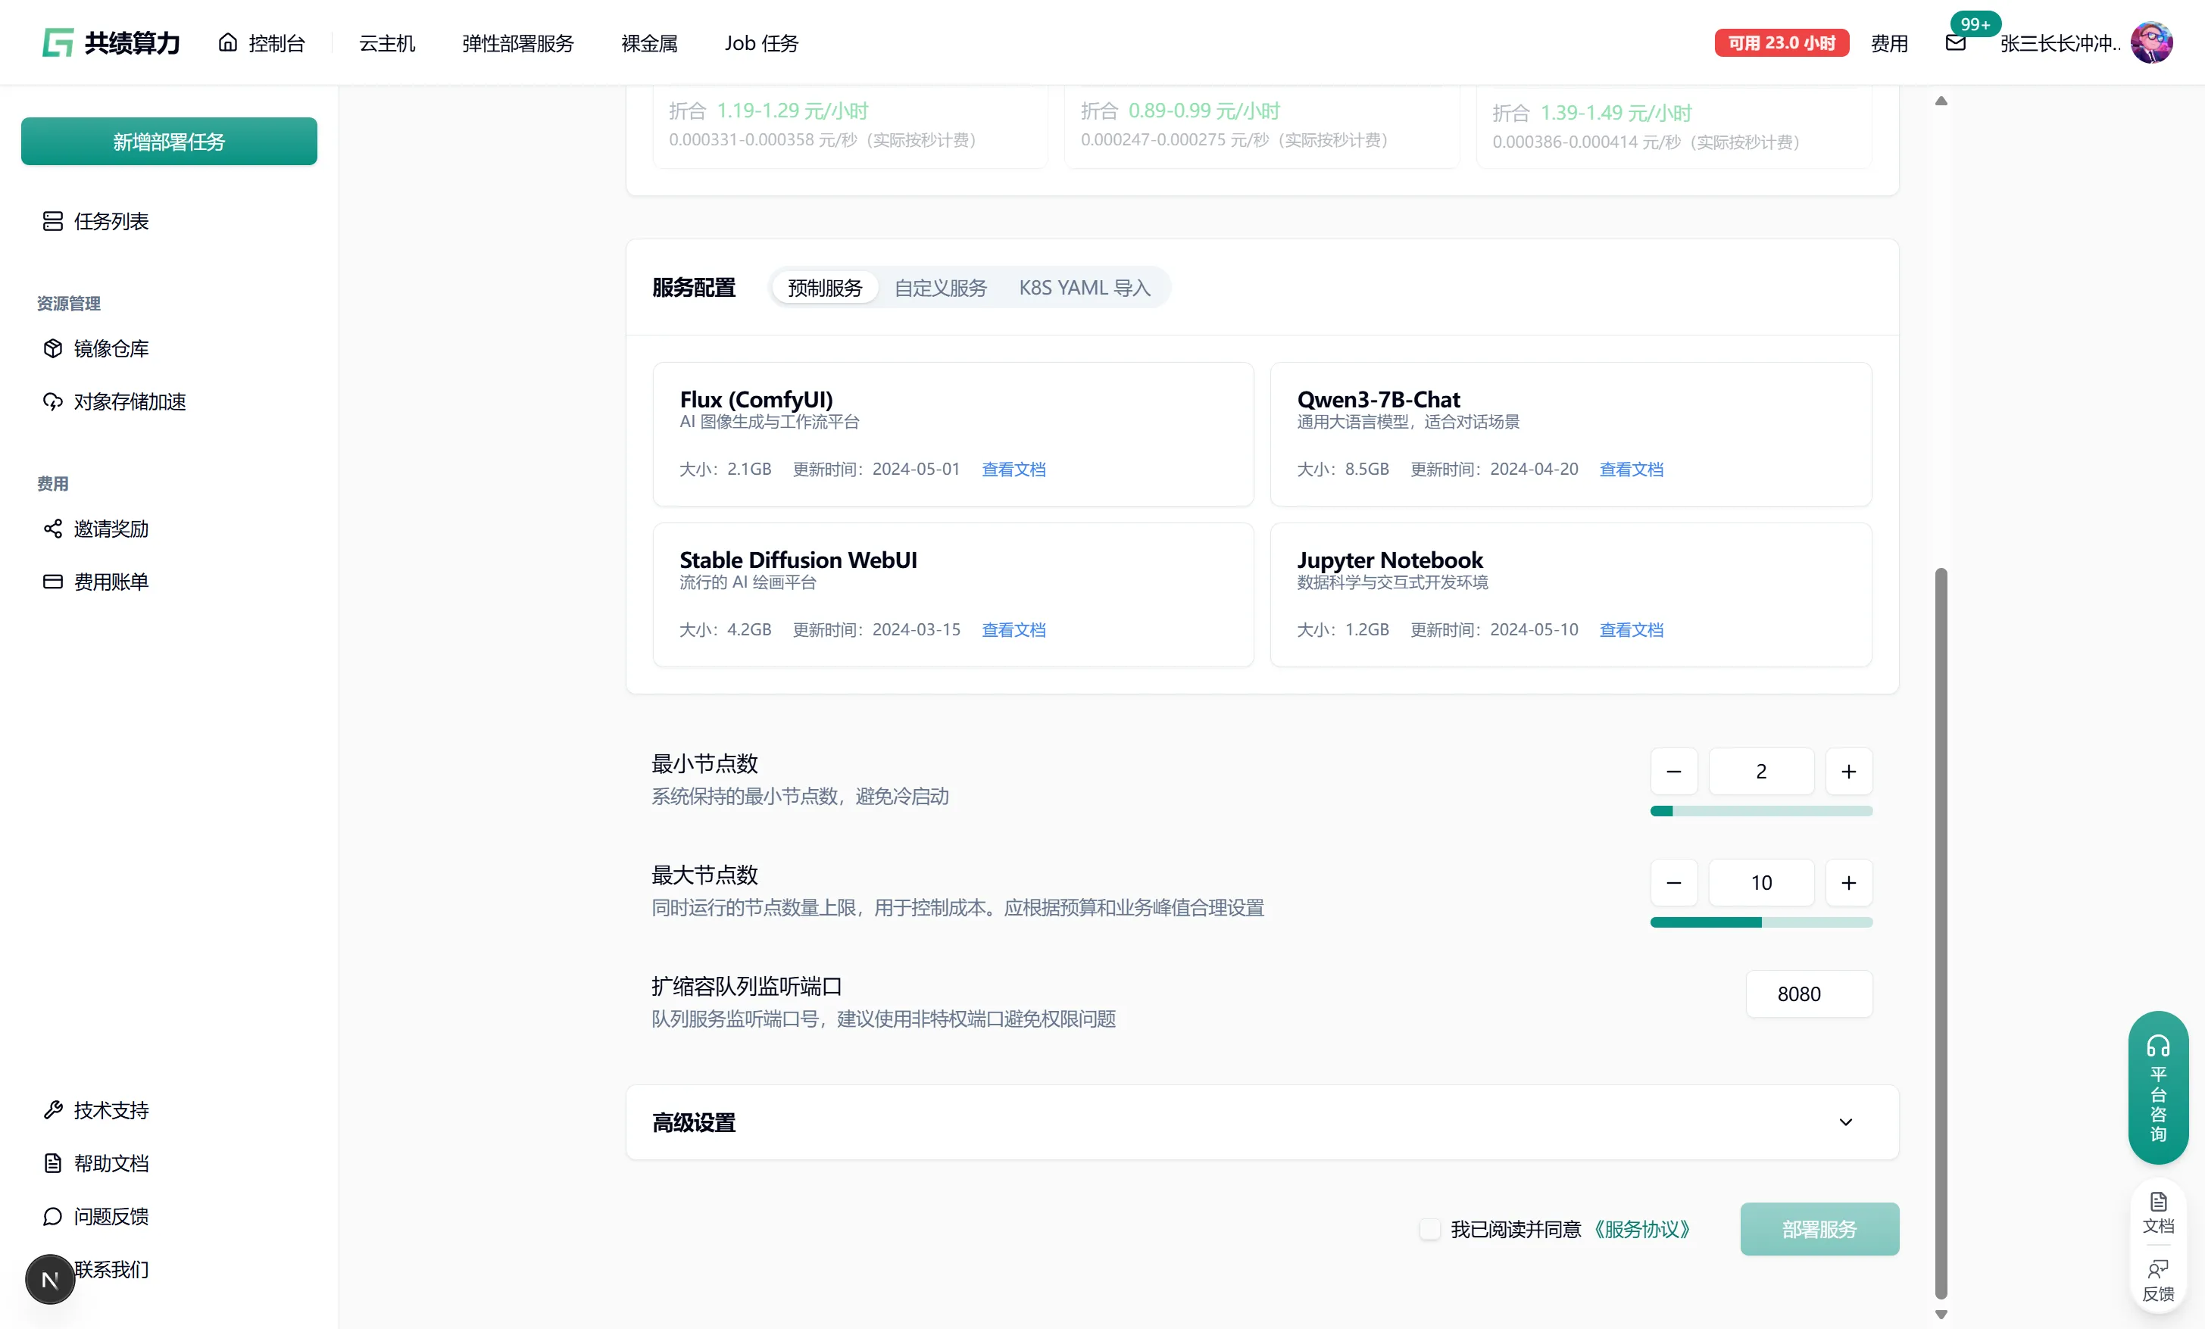Open 查看文档 for Flux (ComfyUI)
Screen dimensions: 2205x1329
tap(1013, 469)
